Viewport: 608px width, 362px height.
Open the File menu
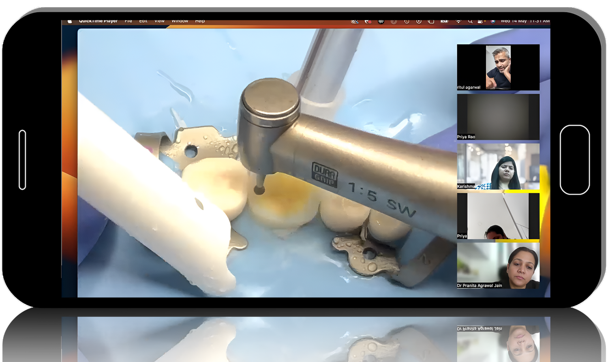pos(128,21)
